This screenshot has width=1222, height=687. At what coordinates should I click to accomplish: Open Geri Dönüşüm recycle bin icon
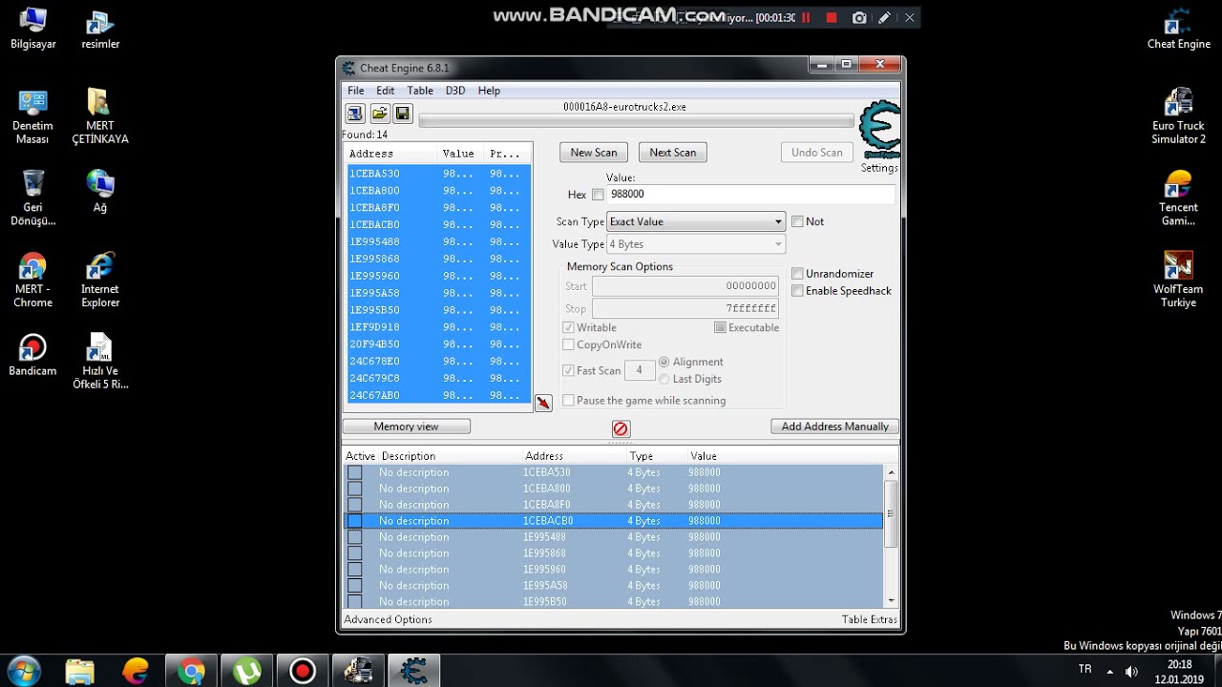pyautogui.click(x=32, y=198)
